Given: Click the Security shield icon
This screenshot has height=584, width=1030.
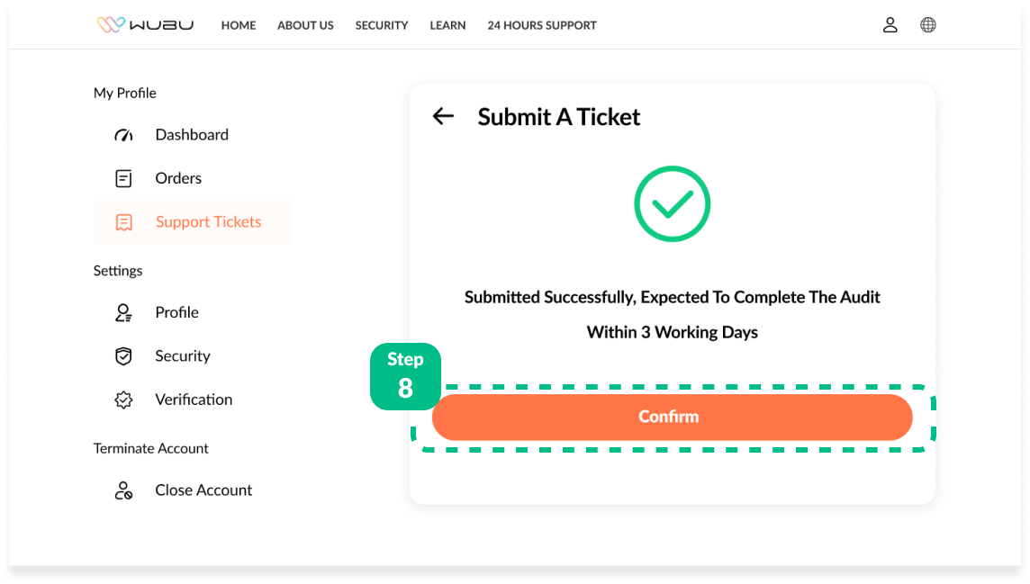Looking at the screenshot, I should (123, 356).
